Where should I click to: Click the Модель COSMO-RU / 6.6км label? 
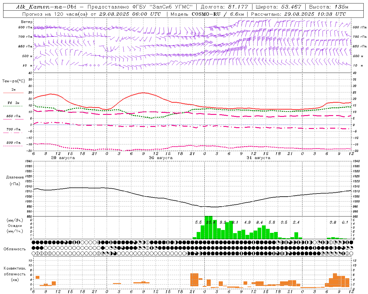point(207,14)
